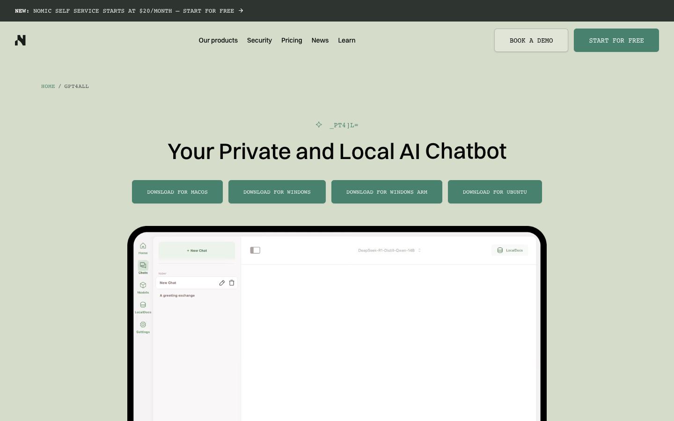Screen dimensions: 674x421
Task: Download GPT4All for Ubuntu
Action: pyautogui.click(x=495, y=192)
